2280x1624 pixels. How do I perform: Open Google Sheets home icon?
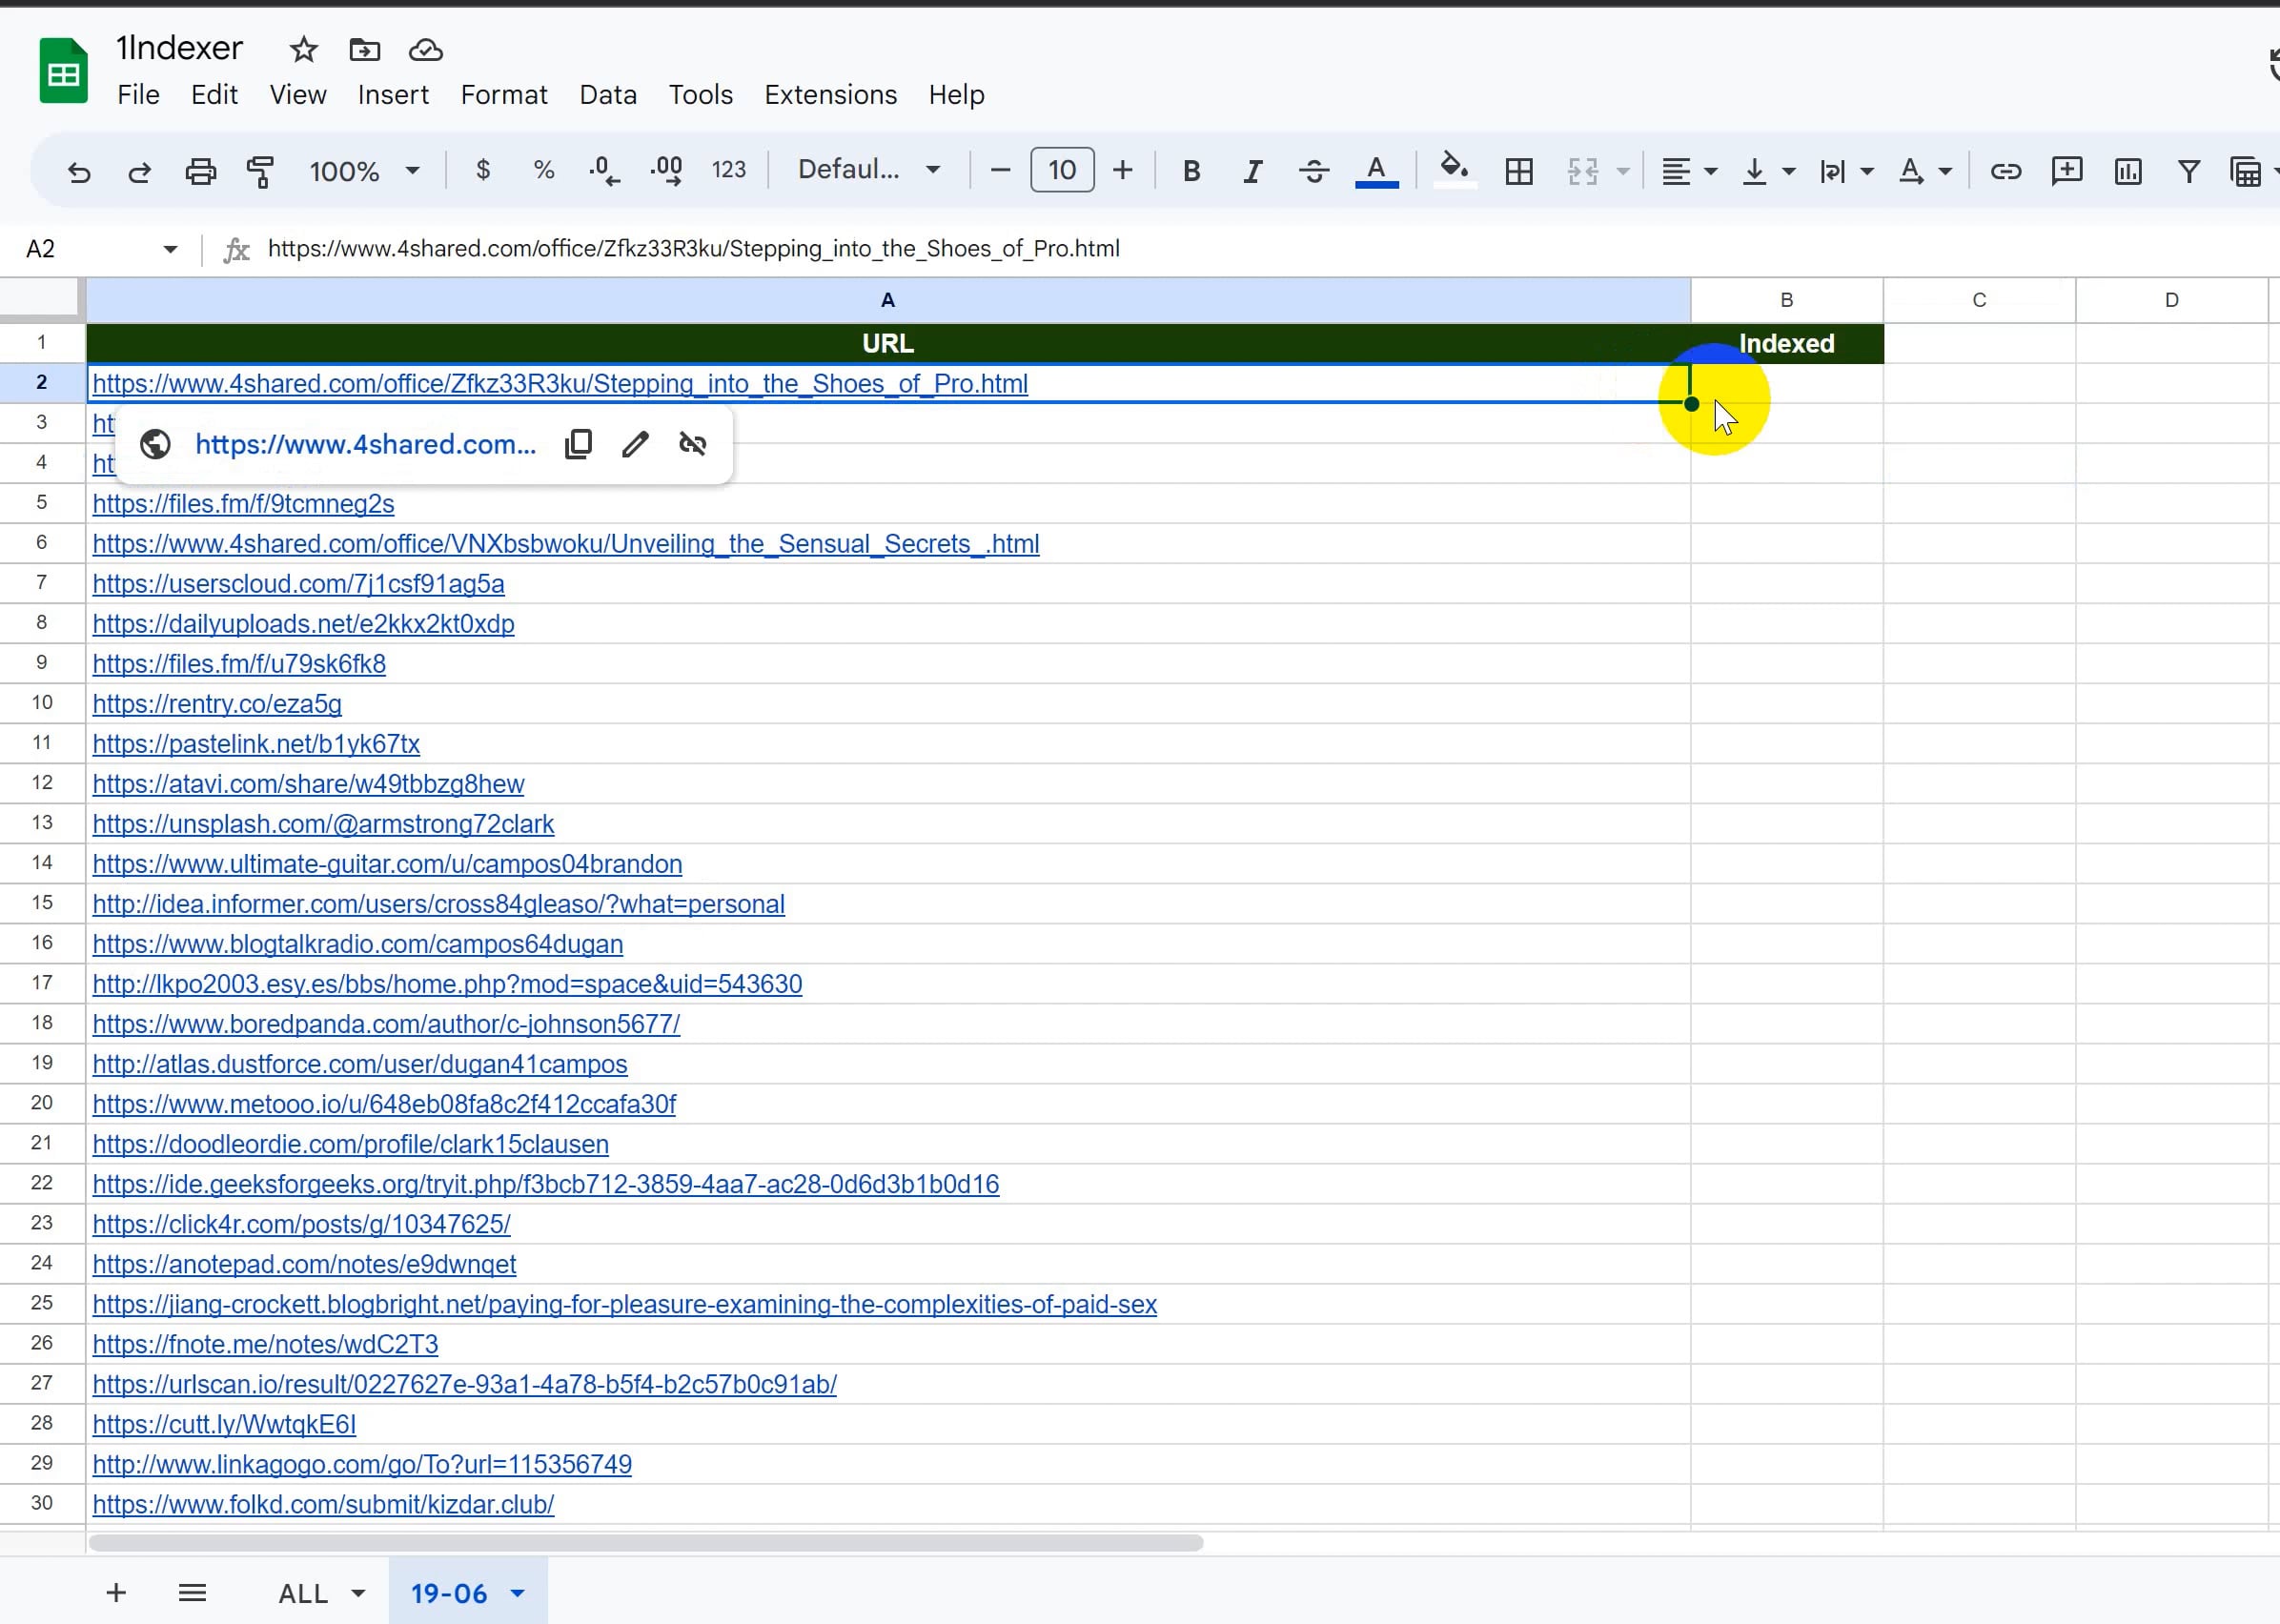[63, 70]
